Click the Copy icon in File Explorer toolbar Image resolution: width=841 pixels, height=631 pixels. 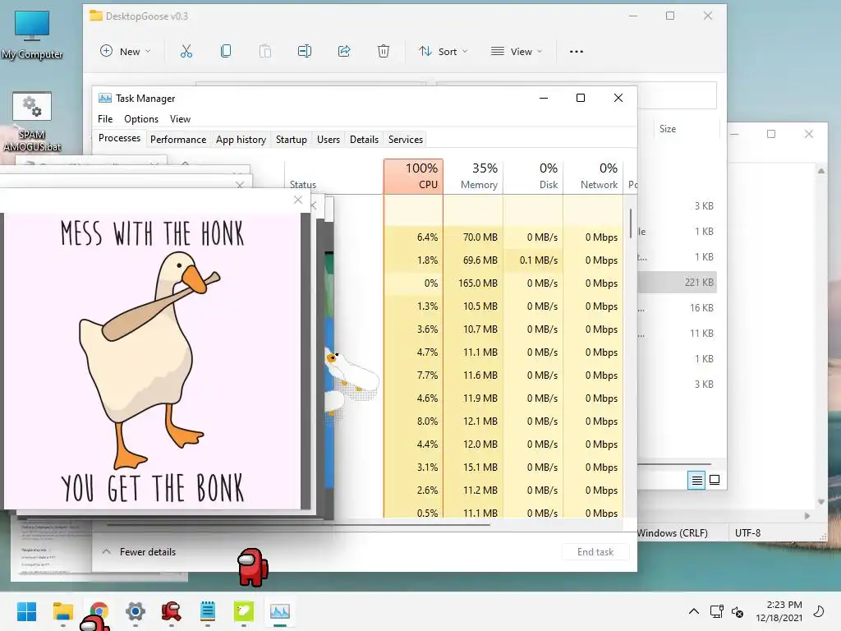click(226, 51)
